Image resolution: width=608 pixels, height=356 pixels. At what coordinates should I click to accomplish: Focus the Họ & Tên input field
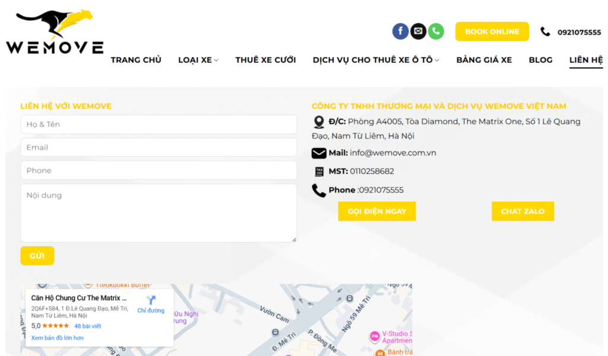[159, 125]
